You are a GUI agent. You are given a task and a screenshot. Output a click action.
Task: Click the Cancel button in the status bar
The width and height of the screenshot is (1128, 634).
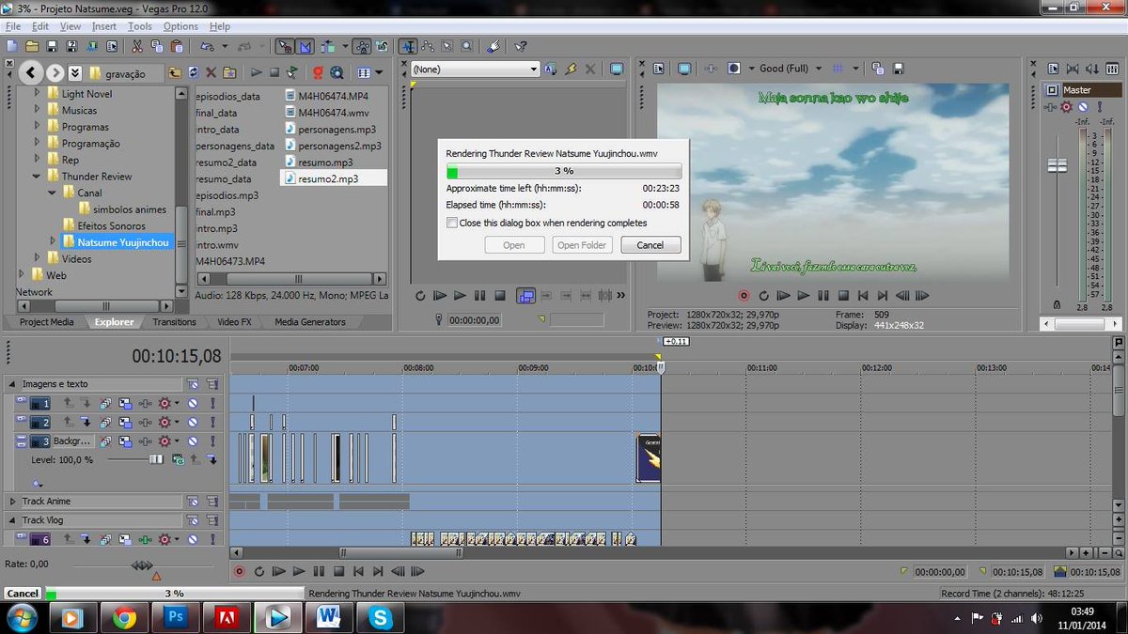click(23, 594)
